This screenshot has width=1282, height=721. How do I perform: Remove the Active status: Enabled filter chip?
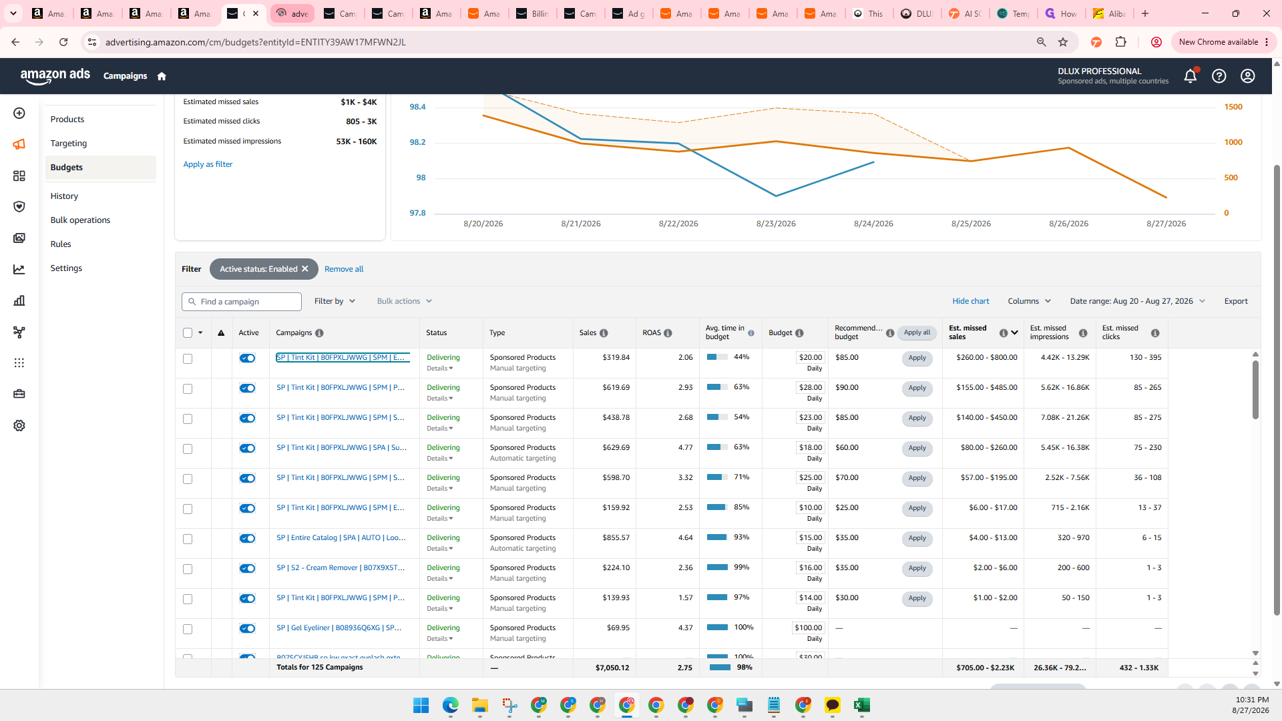coord(305,269)
